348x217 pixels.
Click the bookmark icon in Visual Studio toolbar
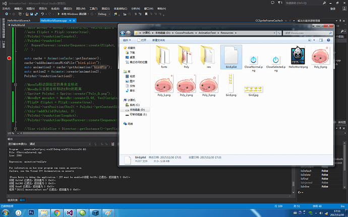146,14
